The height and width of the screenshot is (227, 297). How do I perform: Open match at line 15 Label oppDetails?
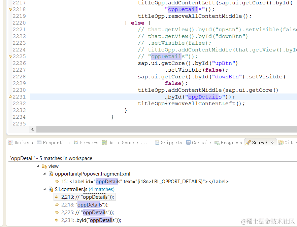click(145, 182)
